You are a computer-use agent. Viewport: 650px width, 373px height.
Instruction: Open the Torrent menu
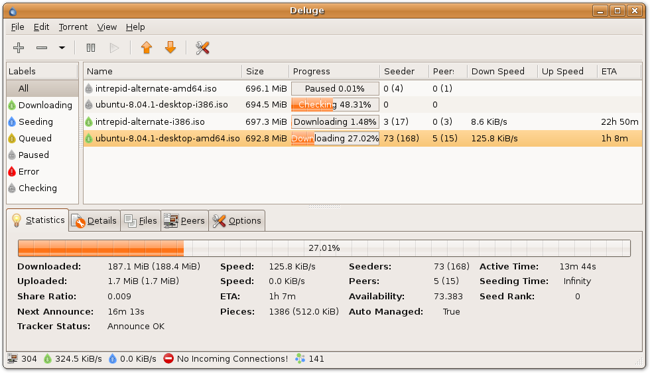point(73,27)
